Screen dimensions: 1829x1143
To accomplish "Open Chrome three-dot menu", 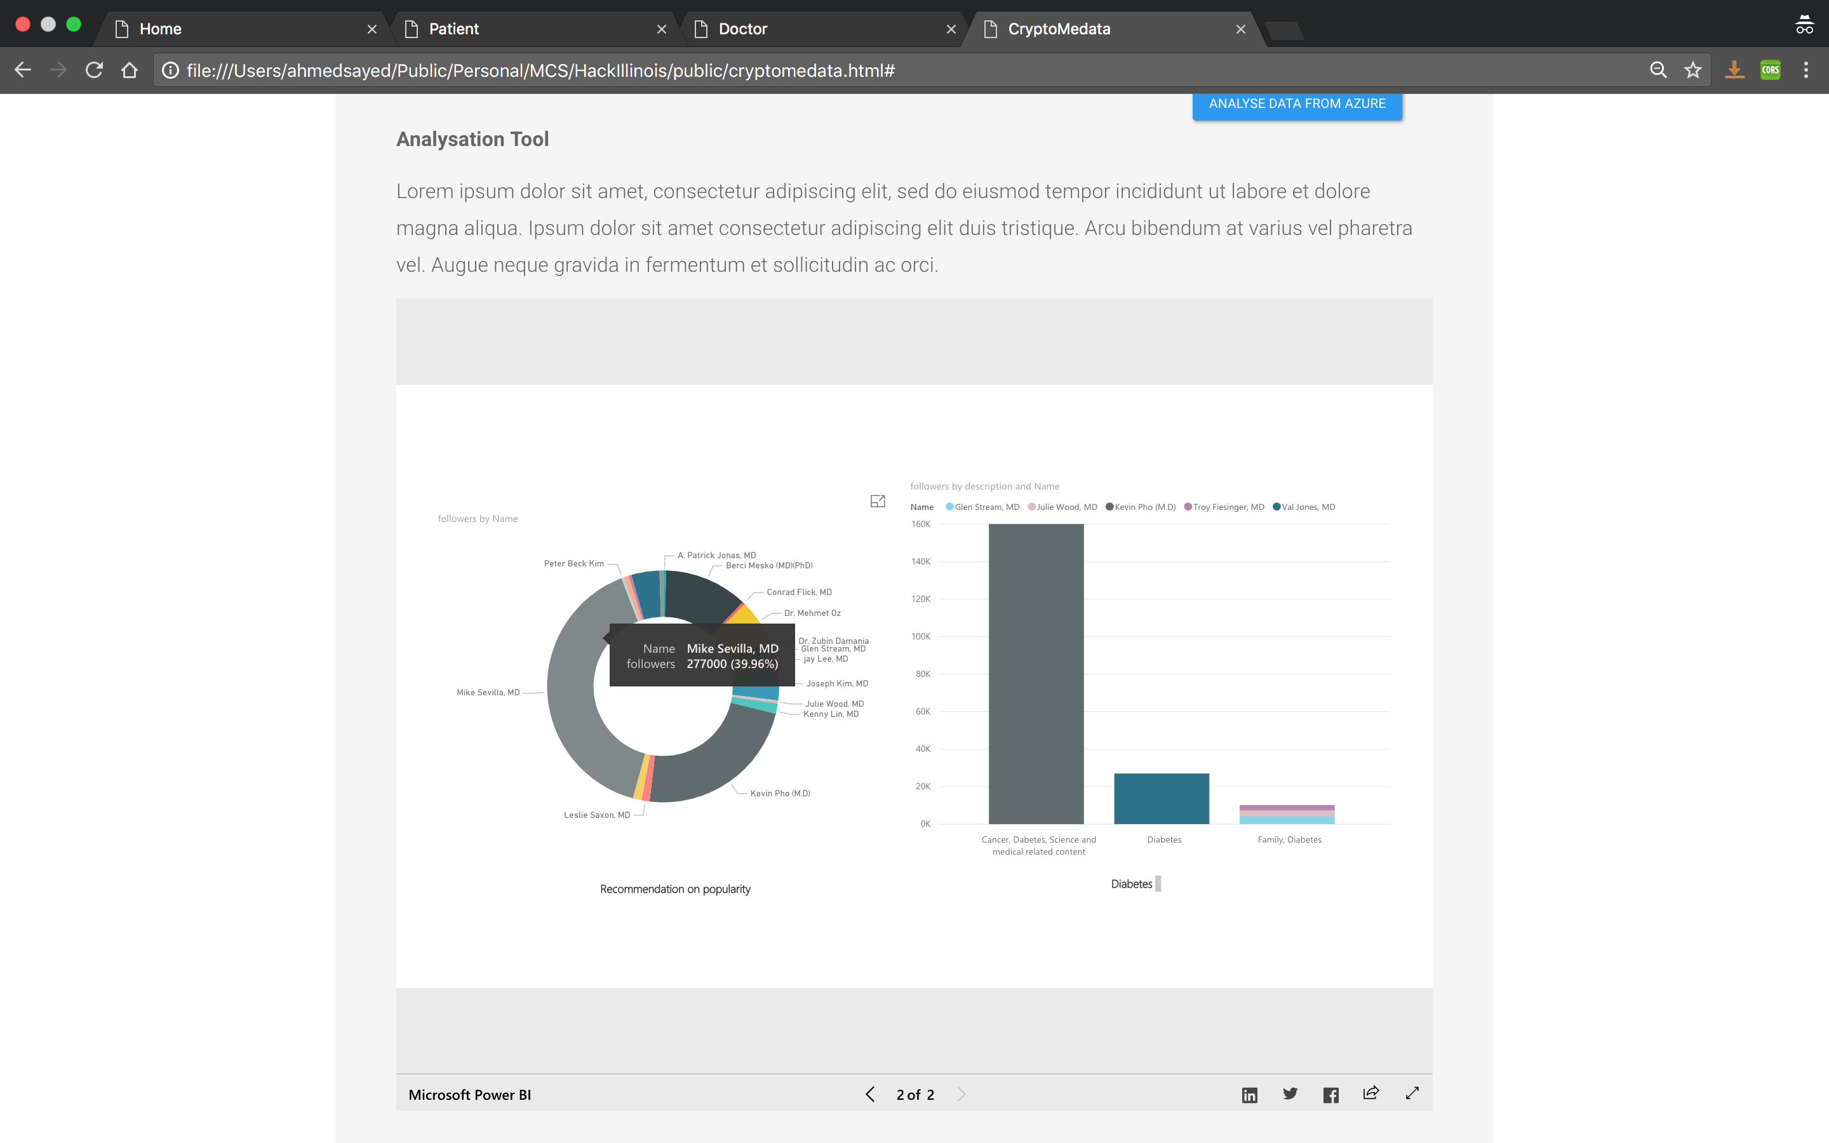I will [x=1806, y=70].
